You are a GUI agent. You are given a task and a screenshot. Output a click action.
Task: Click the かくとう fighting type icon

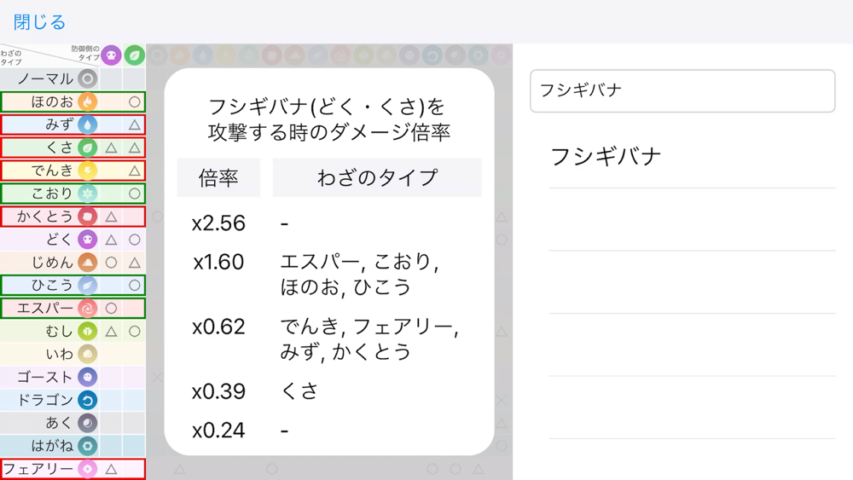(87, 217)
